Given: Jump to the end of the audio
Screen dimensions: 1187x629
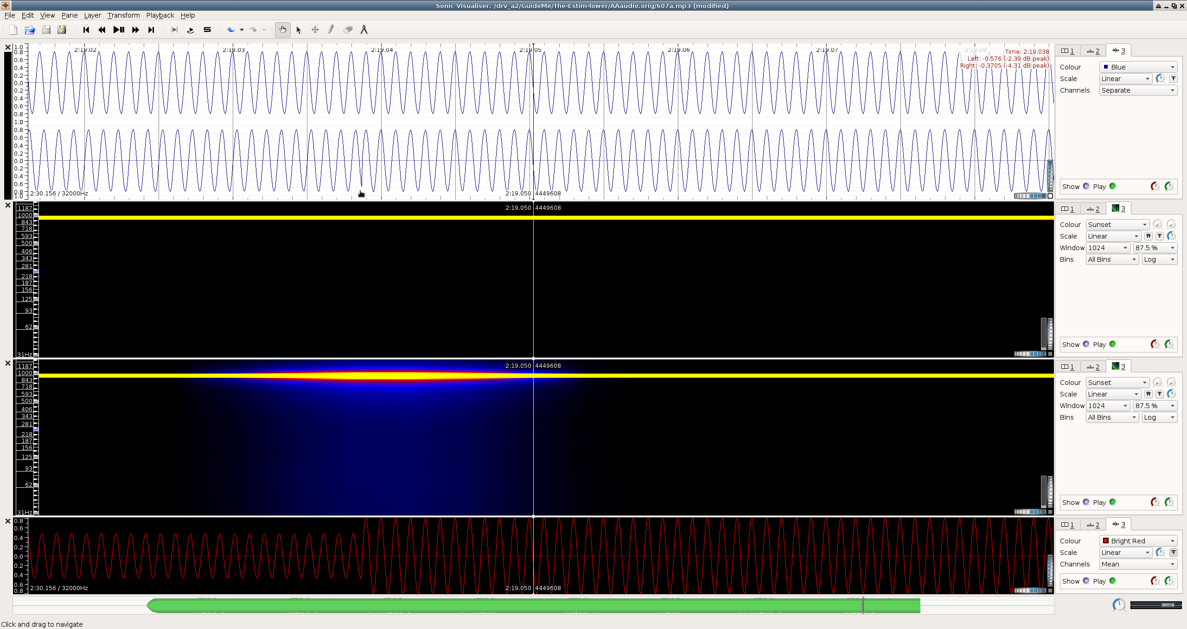Looking at the screenshot, I should pyautogui.click(x=151, y=30).
